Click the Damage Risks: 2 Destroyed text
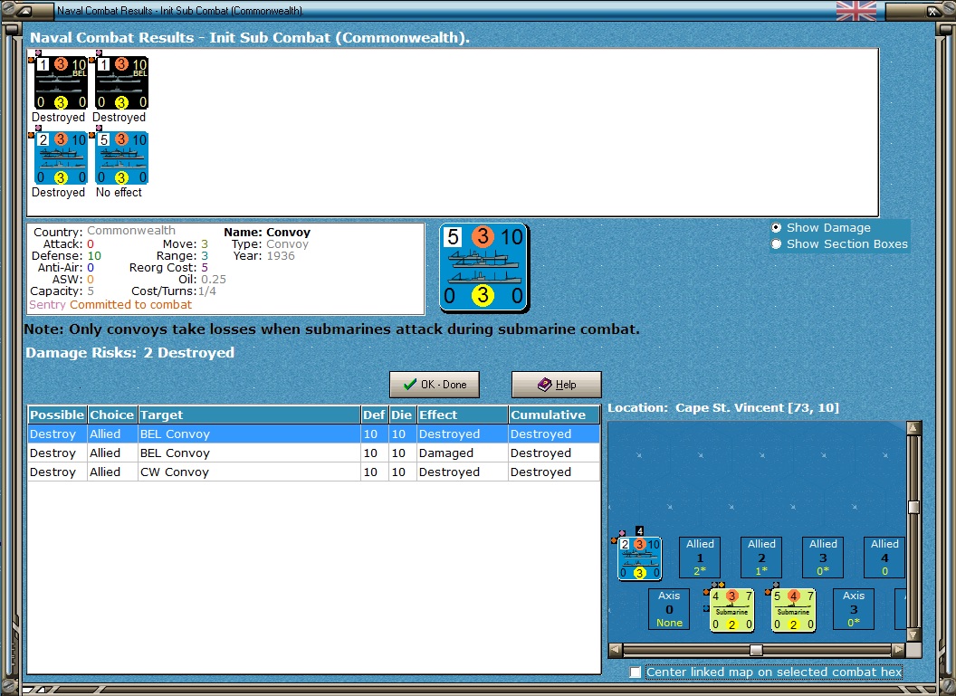The height and width of the screenshot is (696, 956). pyautogui.click(x=129, y=353)
